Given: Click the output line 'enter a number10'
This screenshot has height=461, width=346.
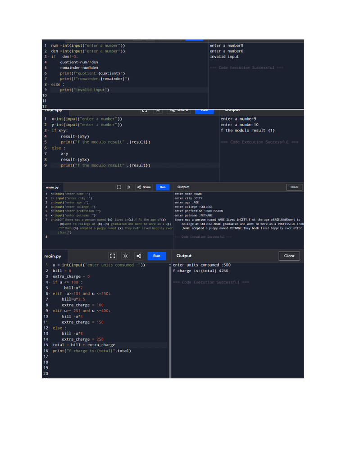Looking at the screenshot, I should (240, 125).
